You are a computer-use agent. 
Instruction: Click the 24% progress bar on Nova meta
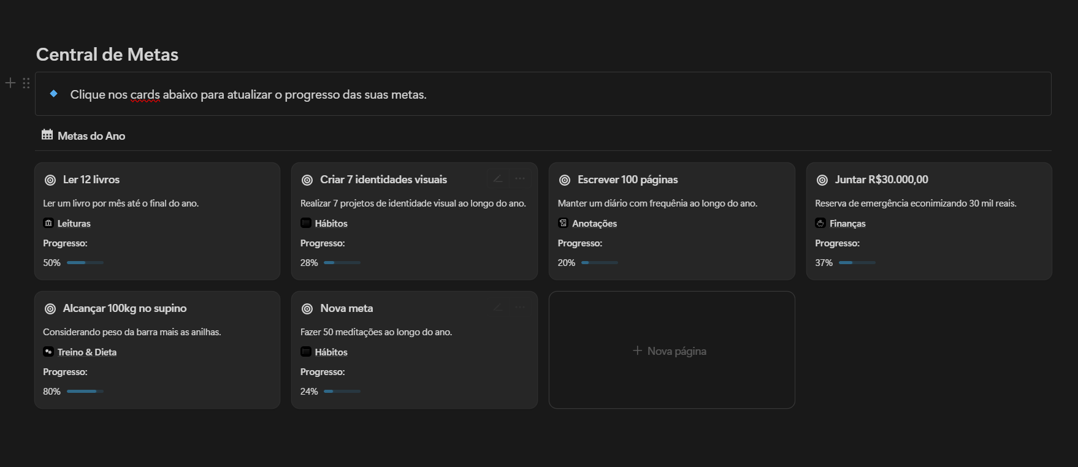[x=342, y=391]
